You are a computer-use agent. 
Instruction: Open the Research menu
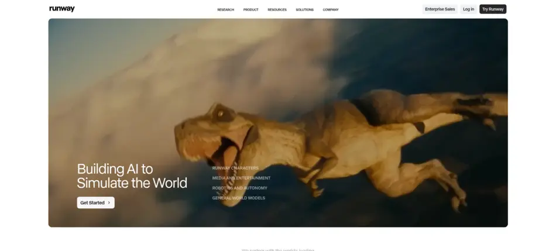tap(225, 9)
